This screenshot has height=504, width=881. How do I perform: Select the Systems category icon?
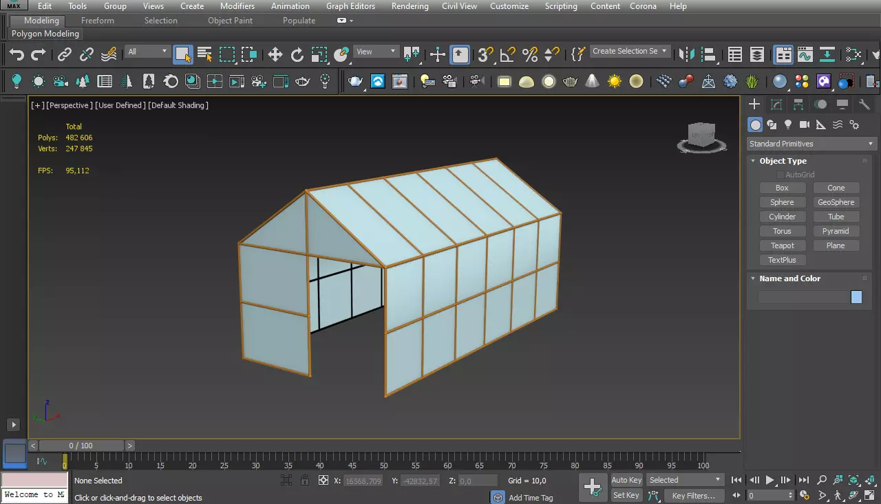854,124
